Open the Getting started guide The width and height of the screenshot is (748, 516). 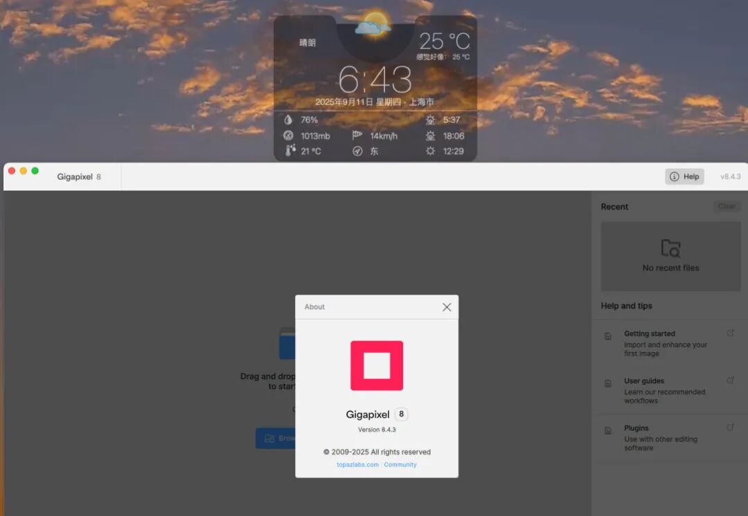pyautogui.click(x=670, y=343)
